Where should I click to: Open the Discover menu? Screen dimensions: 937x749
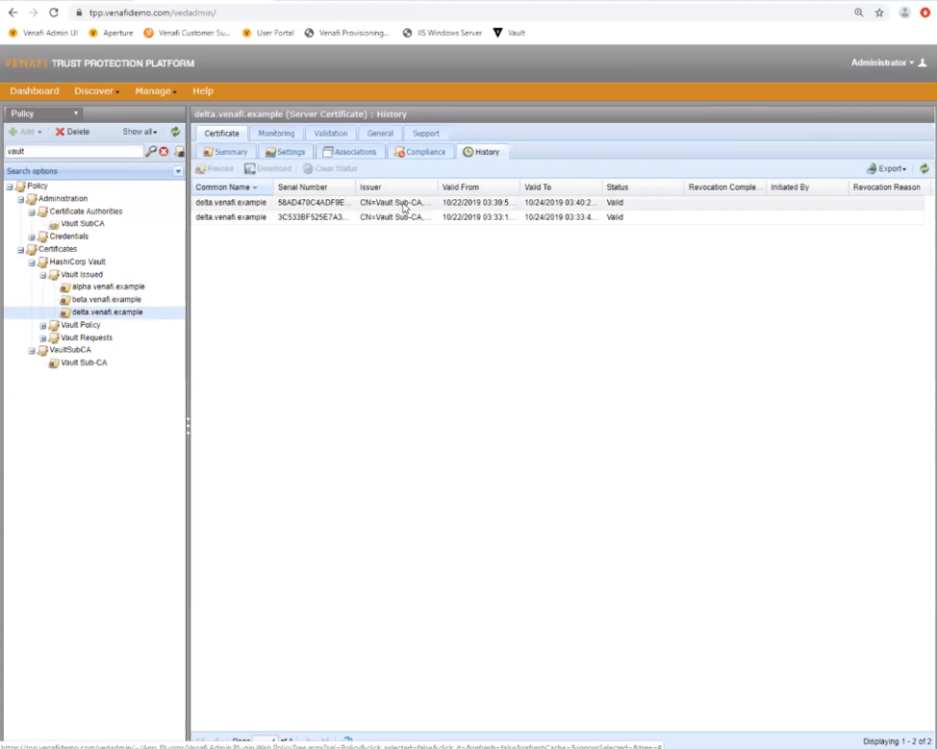[96, 90]
